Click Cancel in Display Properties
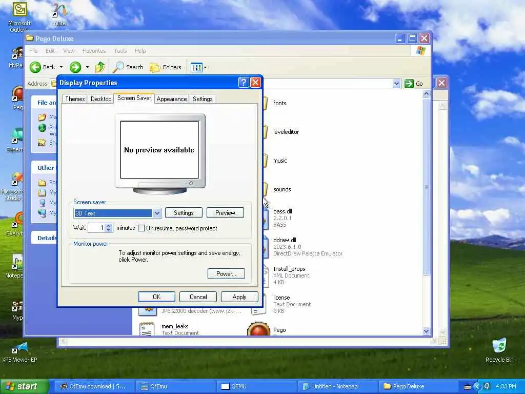This screenshot has width=525, height=394. coord(198,297)
